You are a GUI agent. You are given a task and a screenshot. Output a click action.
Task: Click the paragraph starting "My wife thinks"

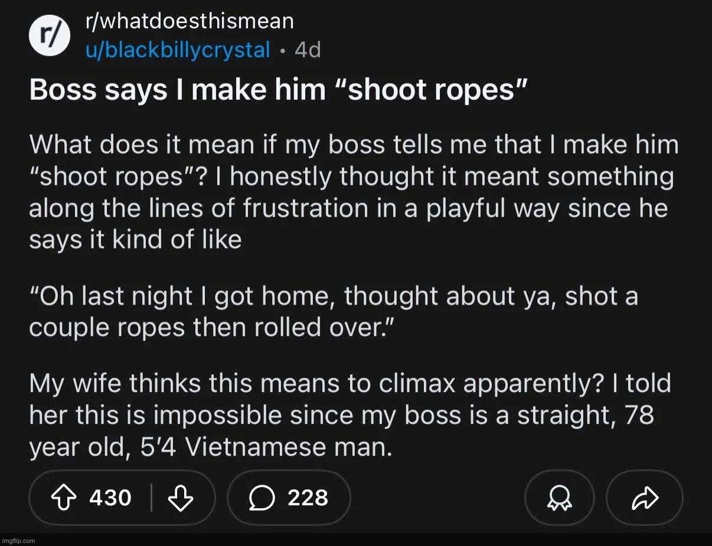click(x=350, y=416)
